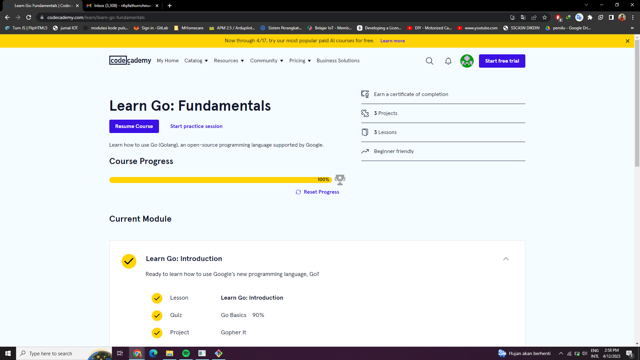Expand the Resources dropdown menu
Screen dimensions: 640x360
[229, 61]
